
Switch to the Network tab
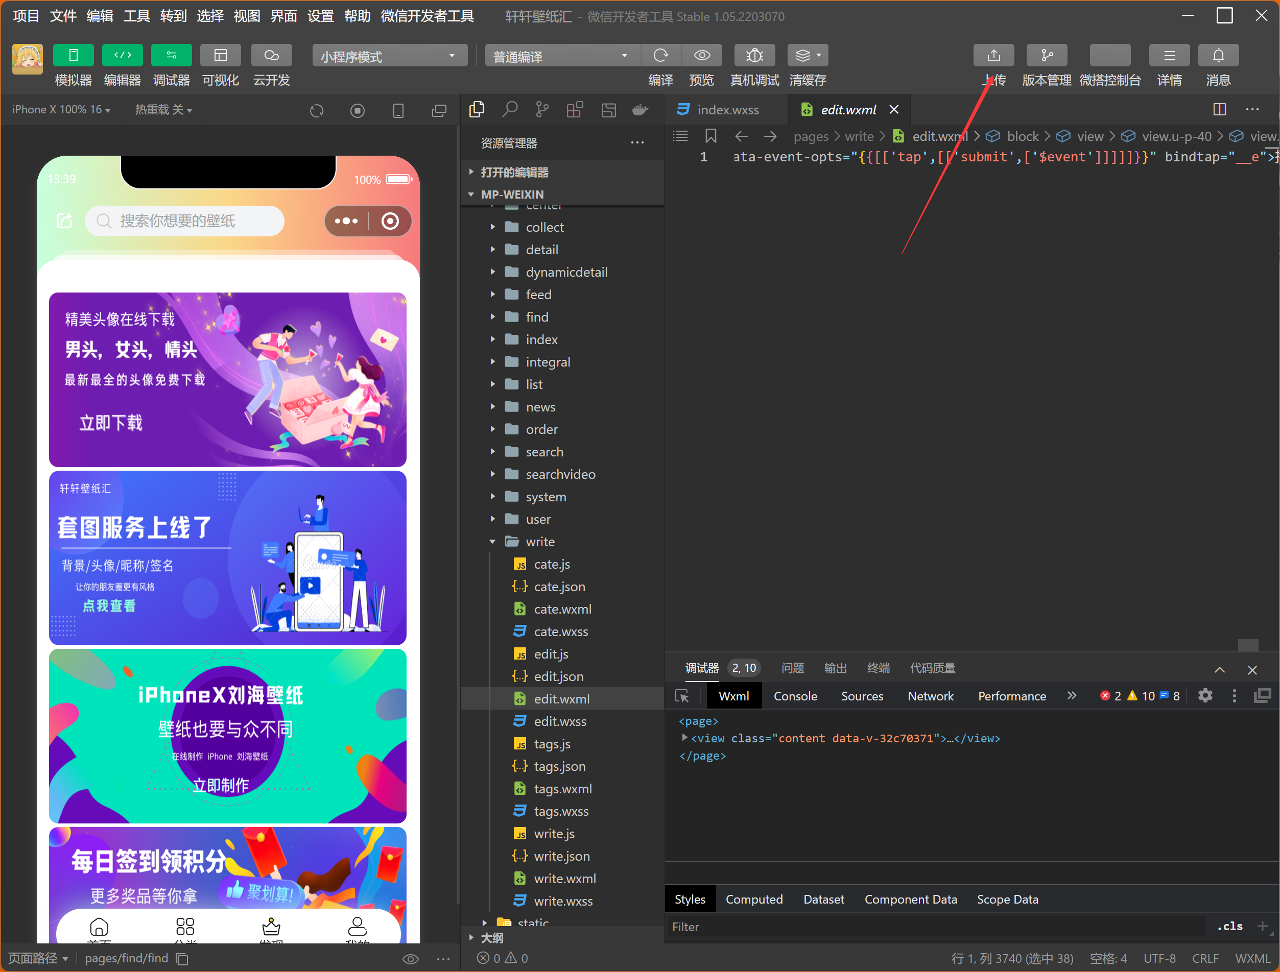(x=930, y=696)
